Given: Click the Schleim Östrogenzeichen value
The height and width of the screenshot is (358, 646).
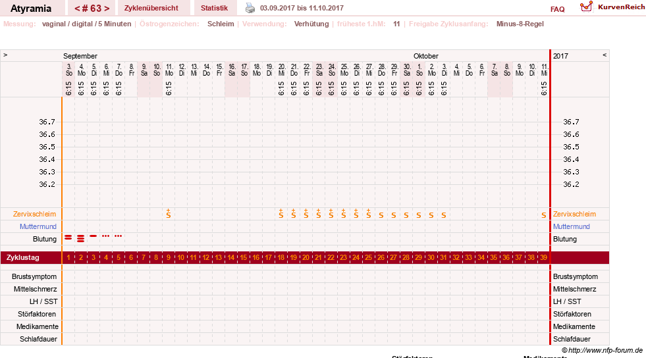Looking at the screenshot, I should (x=221, y=24).
